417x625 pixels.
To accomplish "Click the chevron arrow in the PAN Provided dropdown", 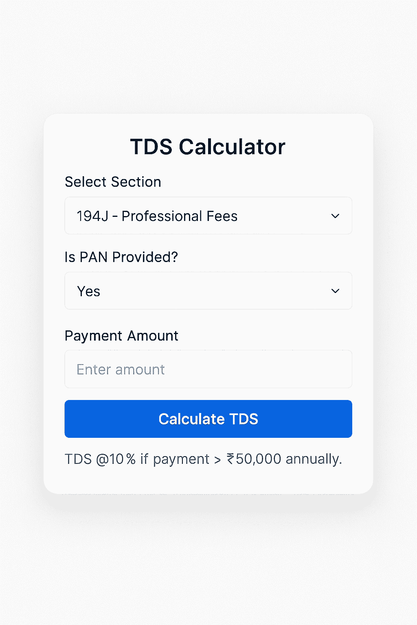I will coord(335,291).
